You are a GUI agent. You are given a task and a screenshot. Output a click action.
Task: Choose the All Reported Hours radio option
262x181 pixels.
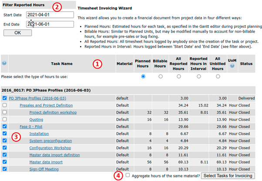[x=179, y=76]
